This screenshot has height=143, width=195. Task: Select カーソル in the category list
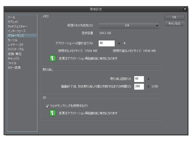(12, 40)
